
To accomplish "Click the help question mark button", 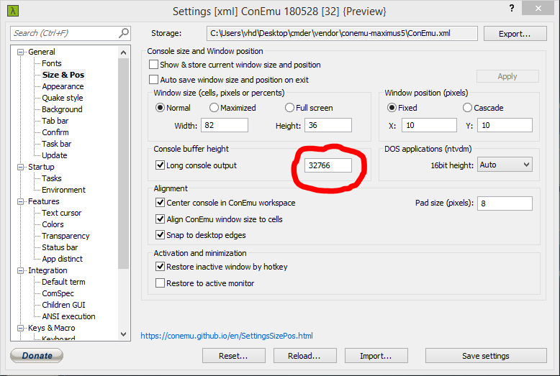I will pos(512,8).
